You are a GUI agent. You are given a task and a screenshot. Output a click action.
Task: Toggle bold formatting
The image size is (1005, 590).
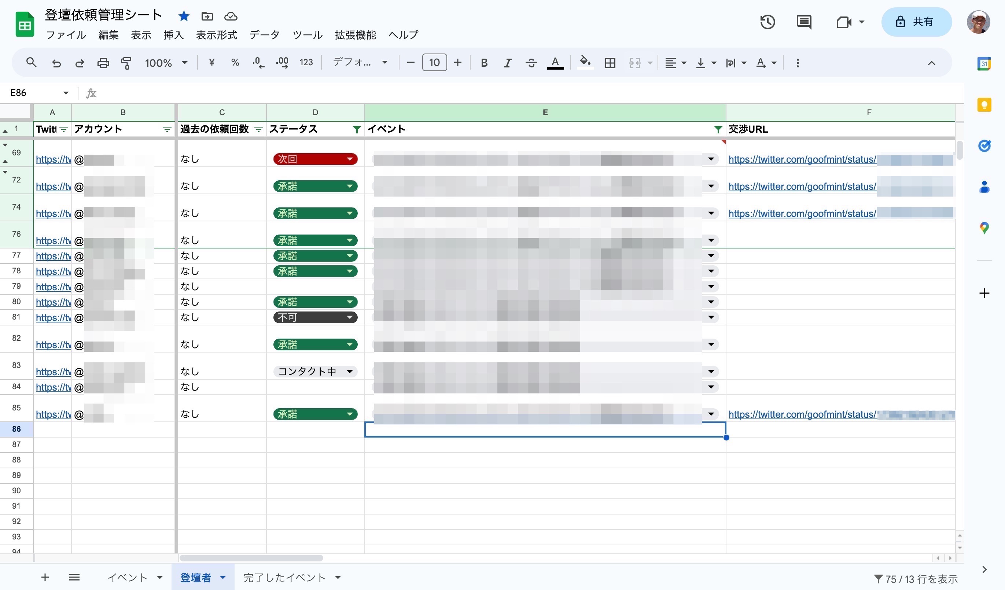pyautogui.click(x=484, y=63)
